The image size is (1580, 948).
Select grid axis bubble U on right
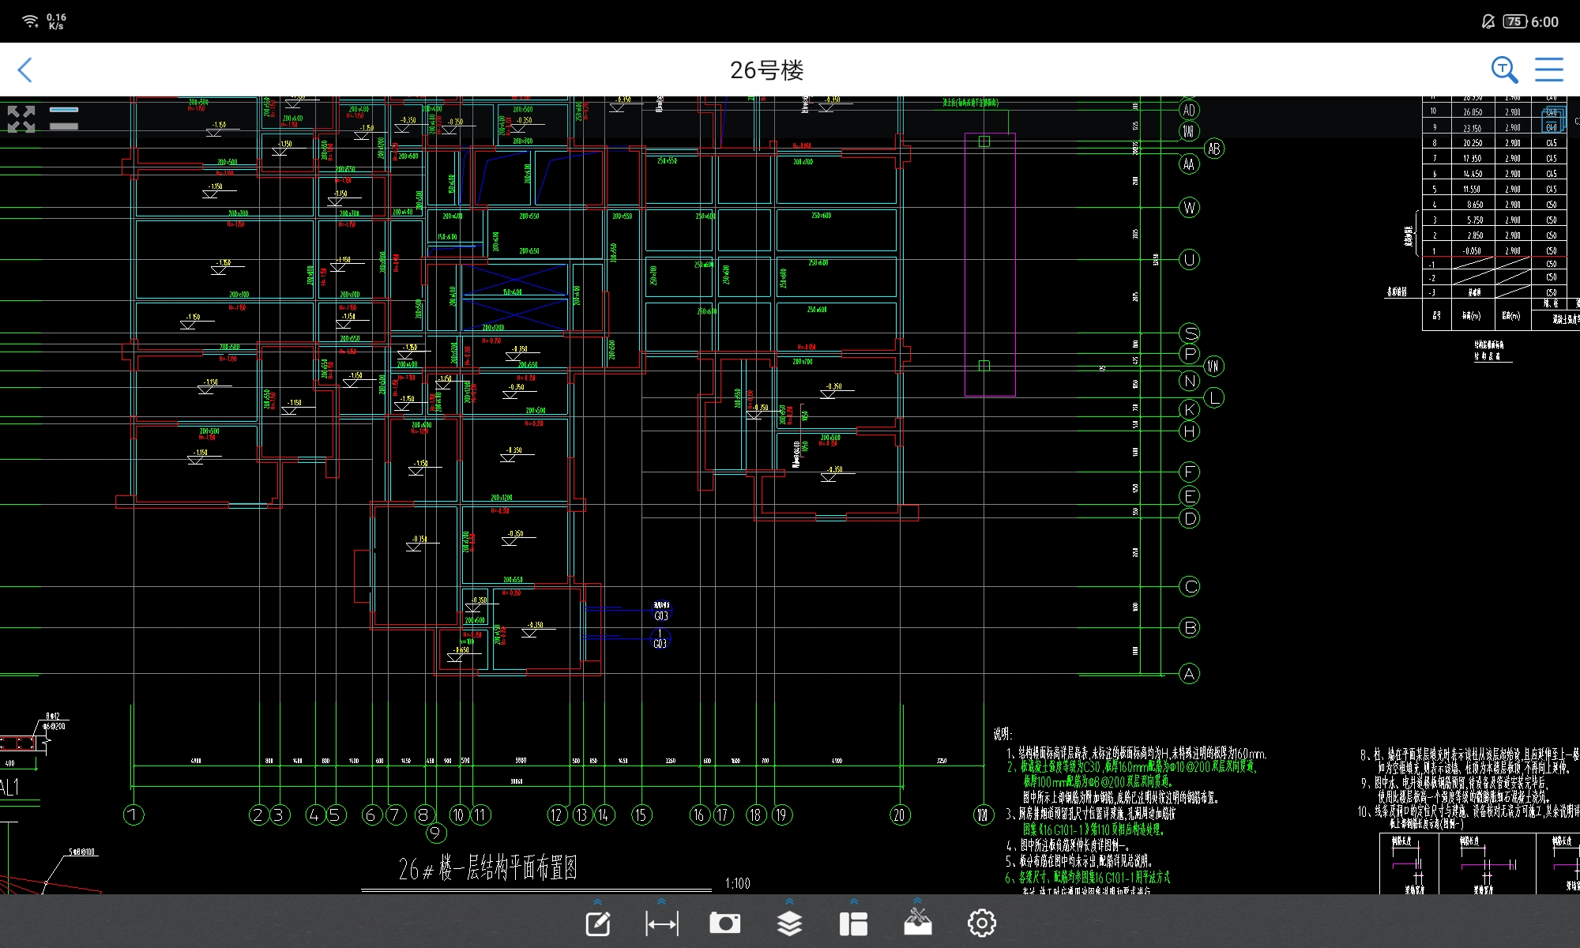[x=1189, y=259]
